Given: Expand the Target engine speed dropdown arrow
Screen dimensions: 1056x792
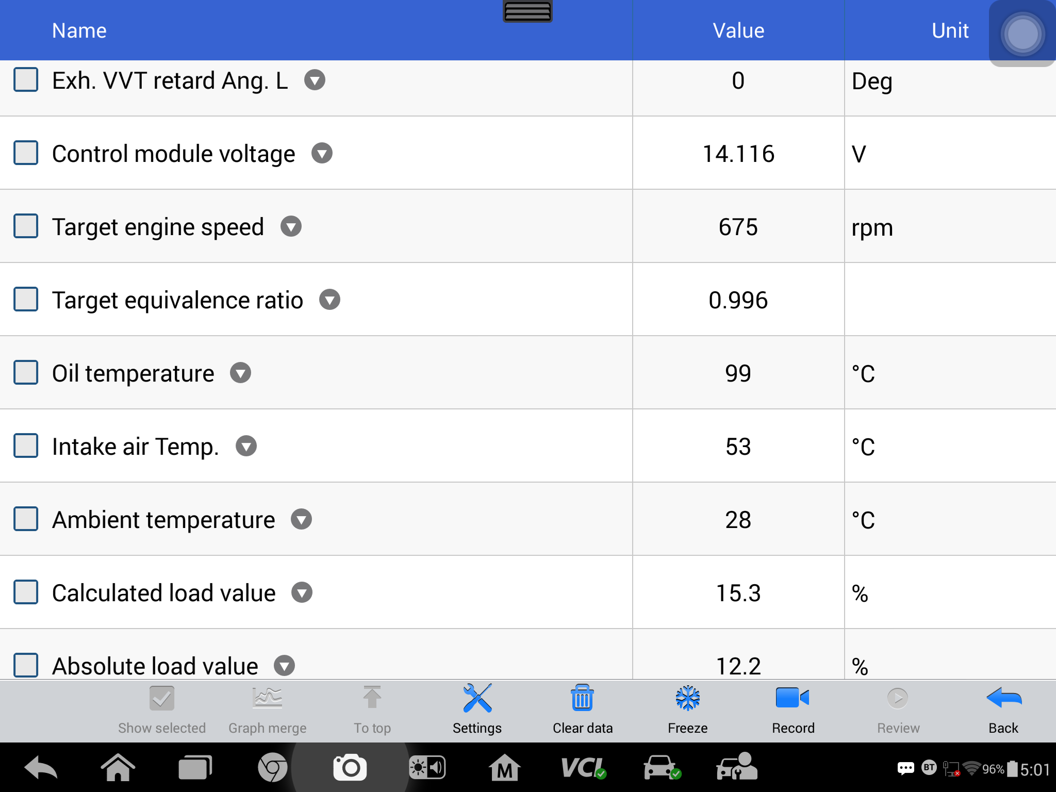Looking at the screenshot, I should point(291,226).
